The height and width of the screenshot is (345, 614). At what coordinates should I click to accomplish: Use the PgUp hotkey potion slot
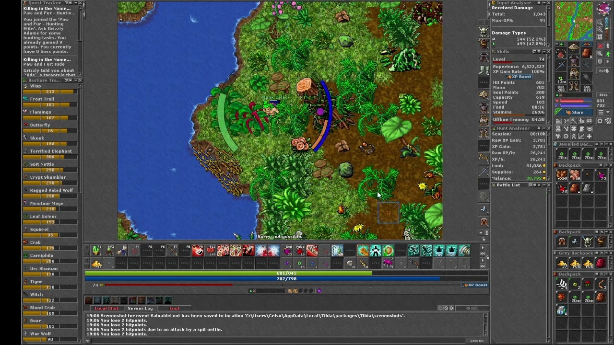tap(300, 250)
